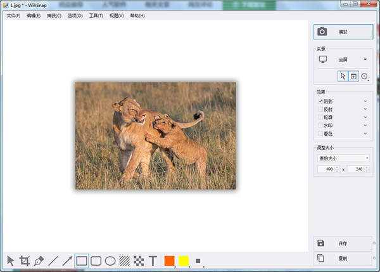
Task: Select the Pen drawing tool
Action: 39,261
